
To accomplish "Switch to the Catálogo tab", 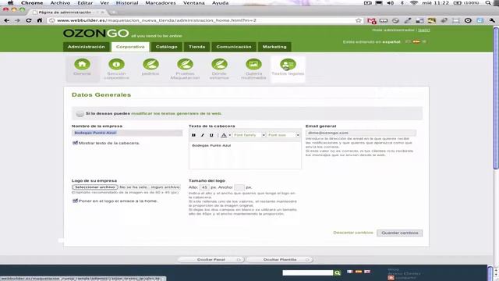I will coord(166,47).
